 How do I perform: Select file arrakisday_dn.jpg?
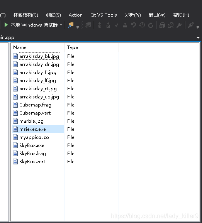point(39,64)
